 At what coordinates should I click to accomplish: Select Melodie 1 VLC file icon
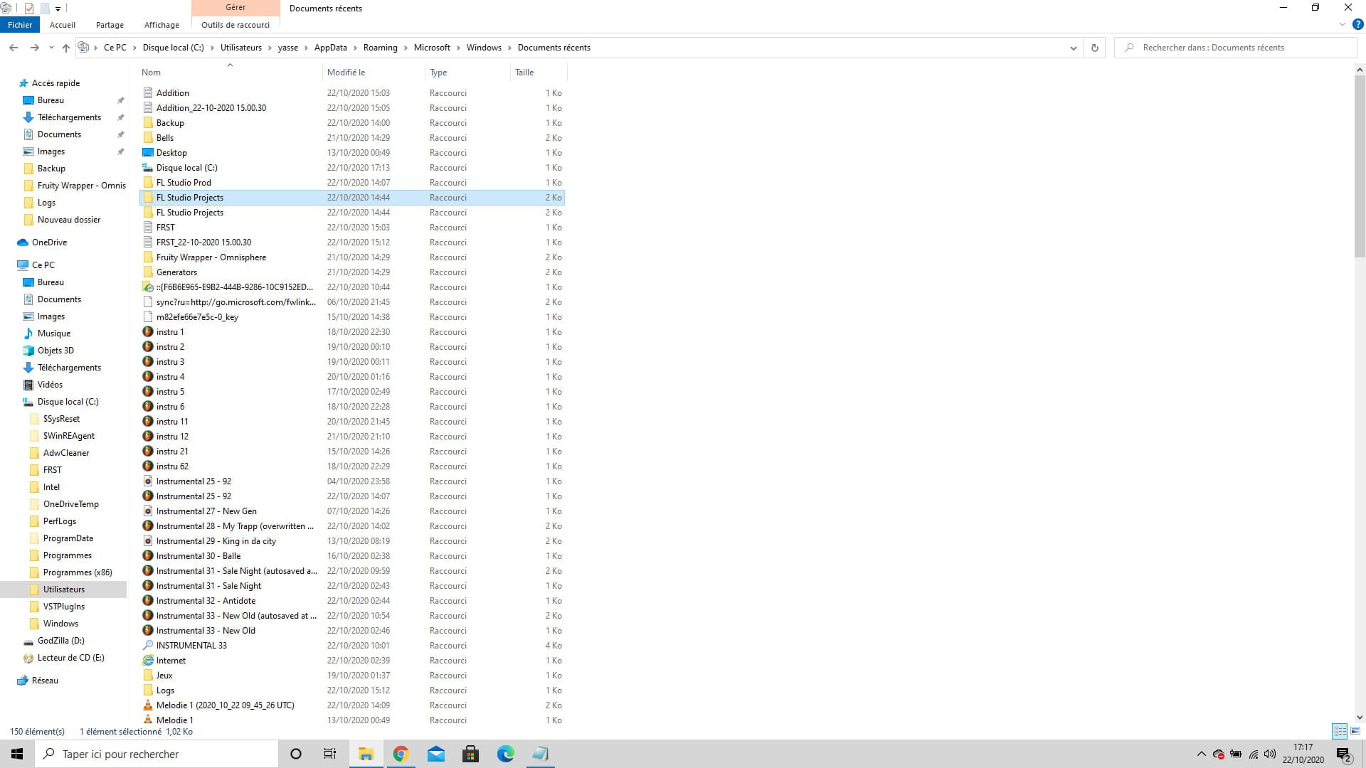pyautogui.click(x=148, y=720)
